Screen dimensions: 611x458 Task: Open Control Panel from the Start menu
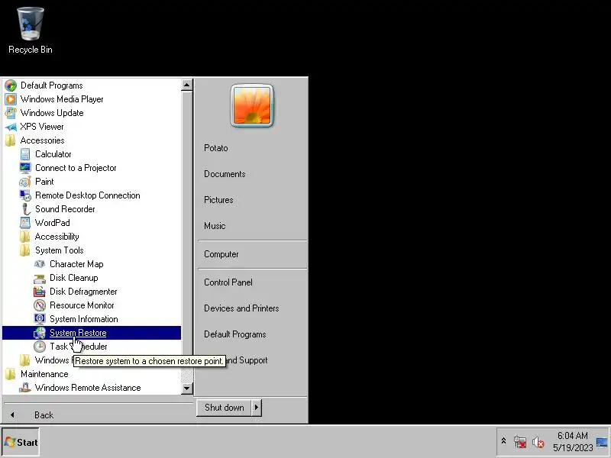pos(228,282)
